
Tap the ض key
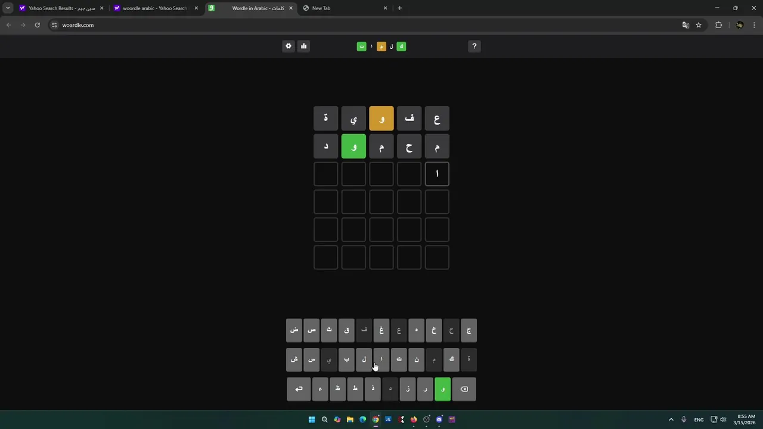(x=294, y=330)
